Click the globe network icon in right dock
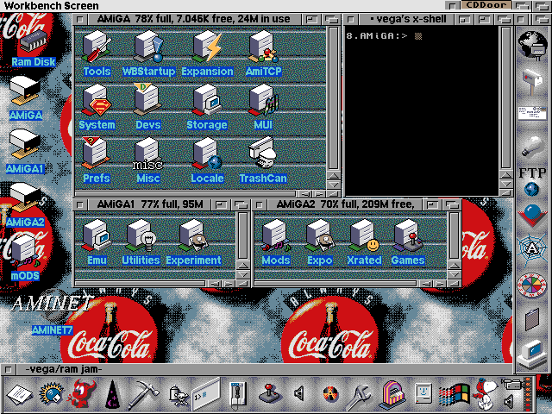 [x=532, y=45]
